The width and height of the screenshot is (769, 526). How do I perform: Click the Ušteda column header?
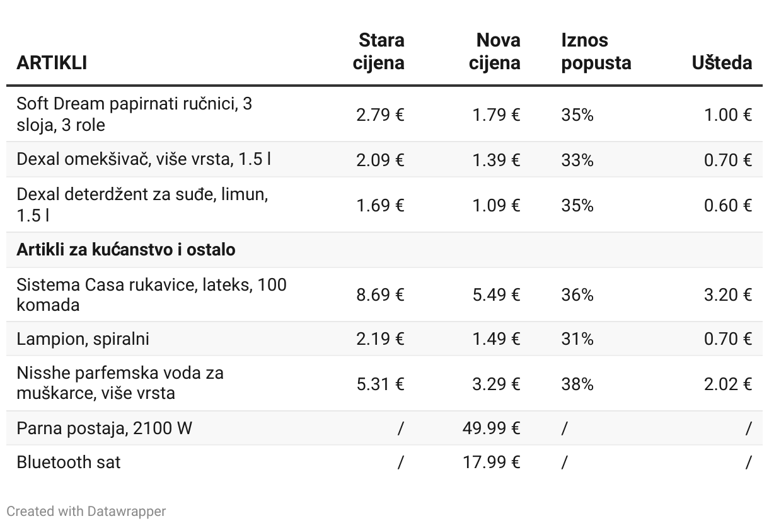(x=722, y=63)
